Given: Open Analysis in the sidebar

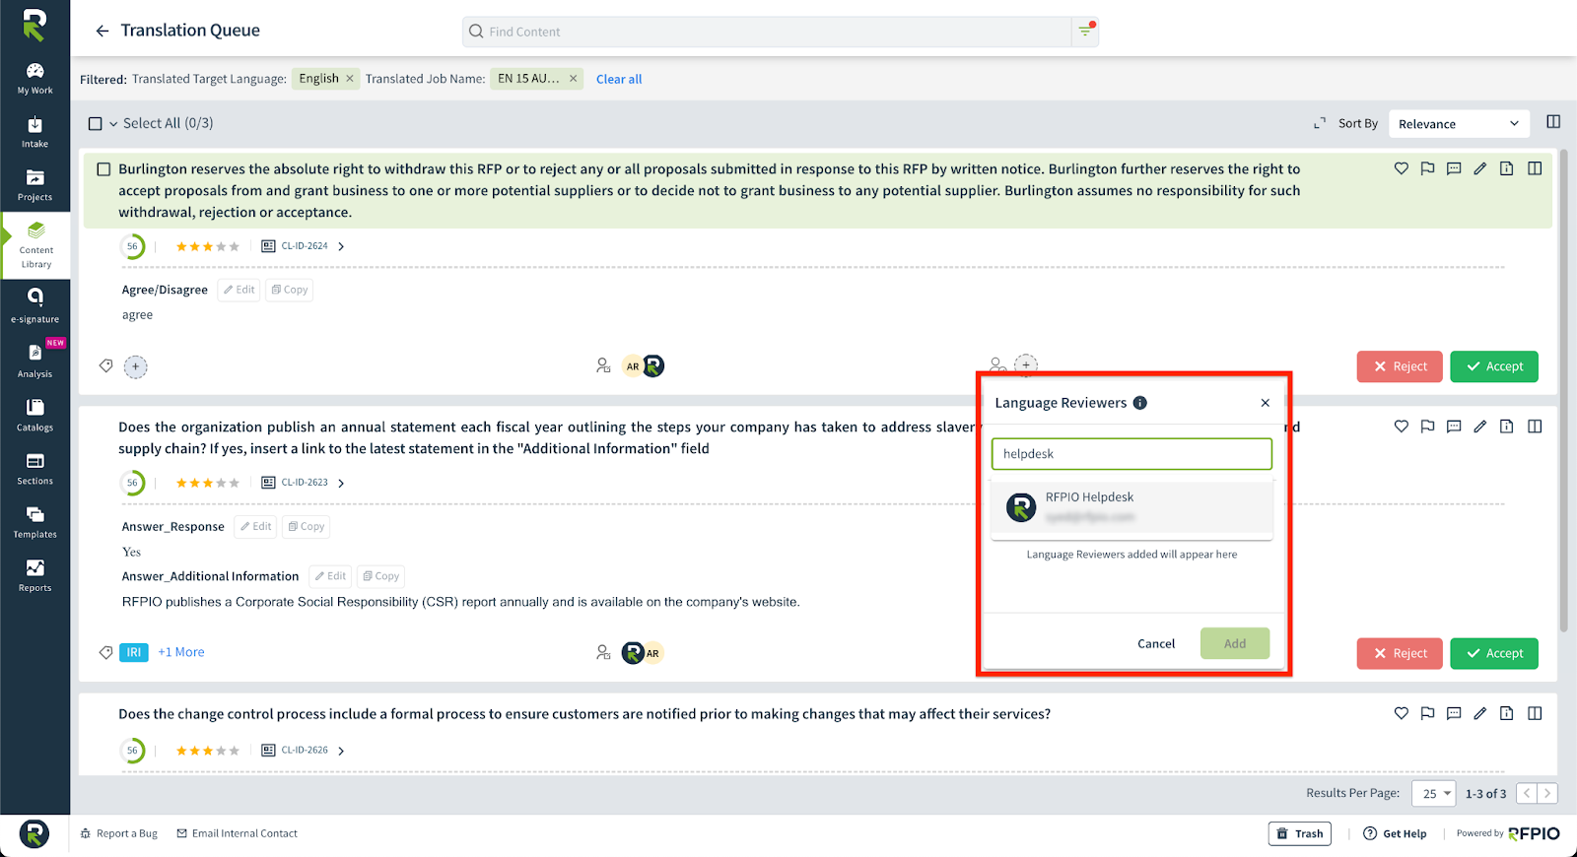Looking at the screenshot, I should (x=35, y=362).
